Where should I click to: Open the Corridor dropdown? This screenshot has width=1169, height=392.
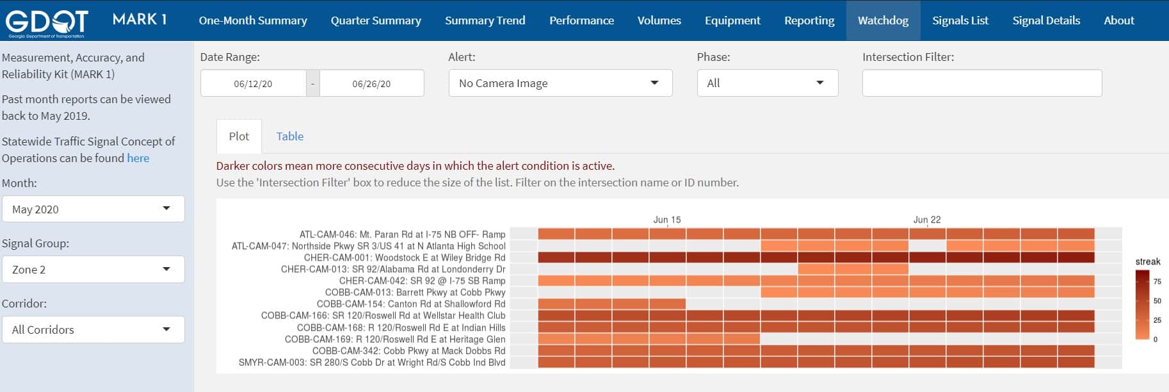click(93, 330)
